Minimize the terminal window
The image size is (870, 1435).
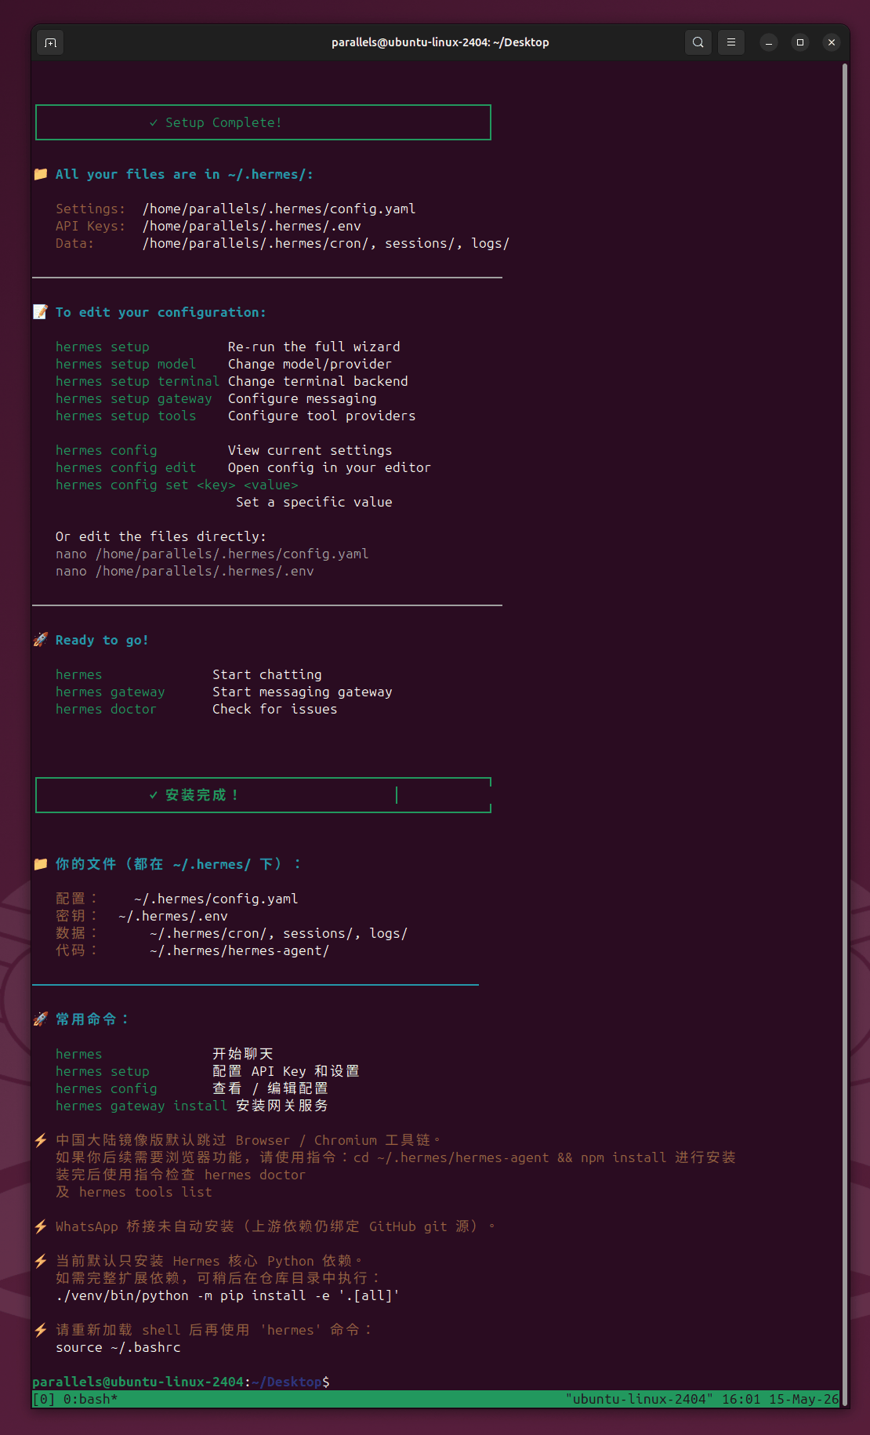(769, 42)
